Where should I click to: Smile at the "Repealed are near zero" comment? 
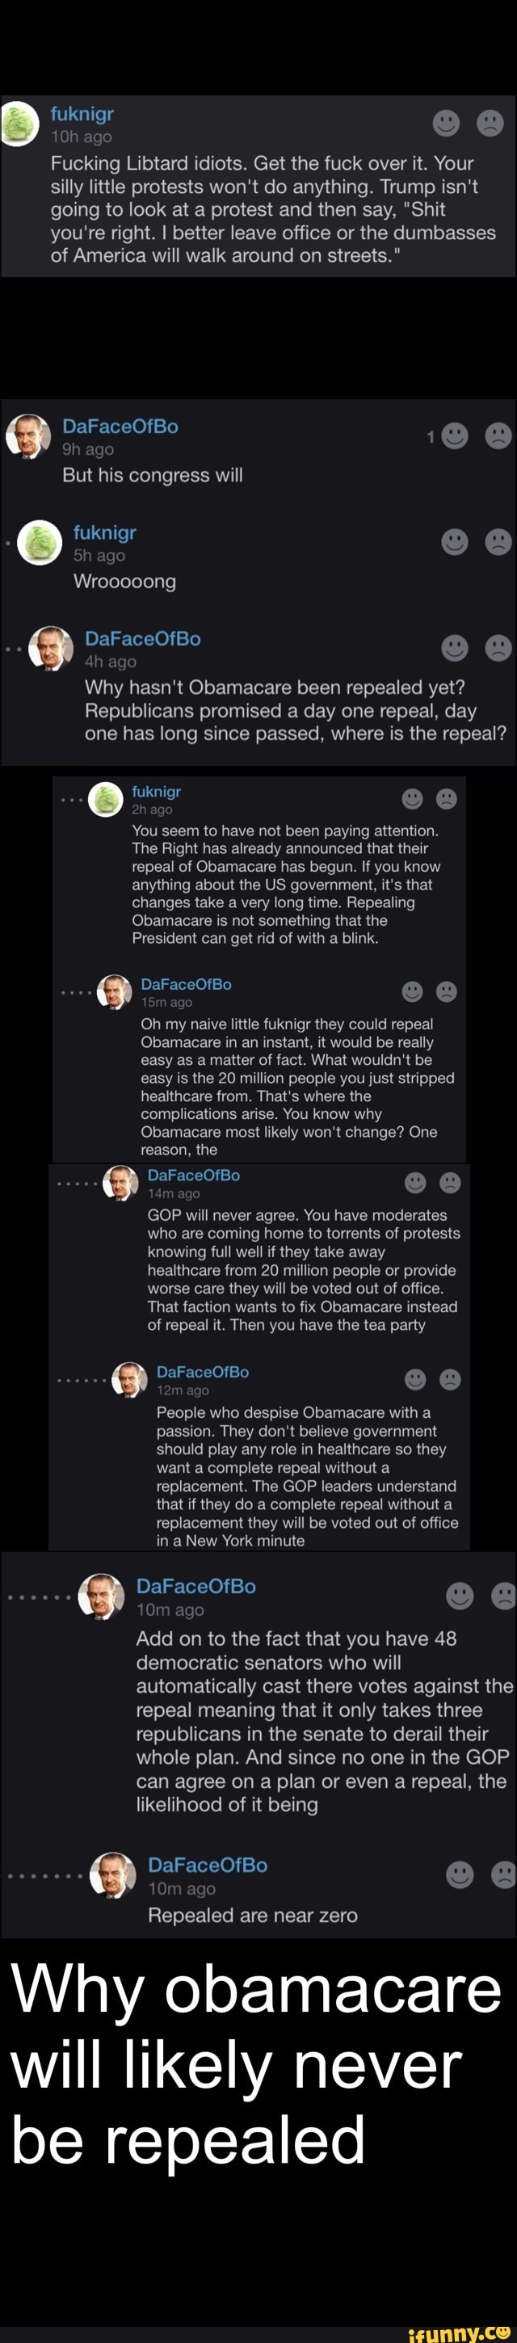point(460,1874)
